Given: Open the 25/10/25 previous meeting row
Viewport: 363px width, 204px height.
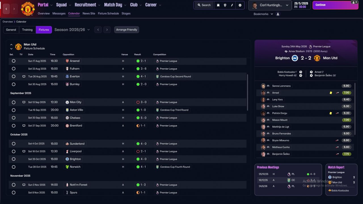Looking at the screenshot, I should pyautogui.click(x=288, y=174).
